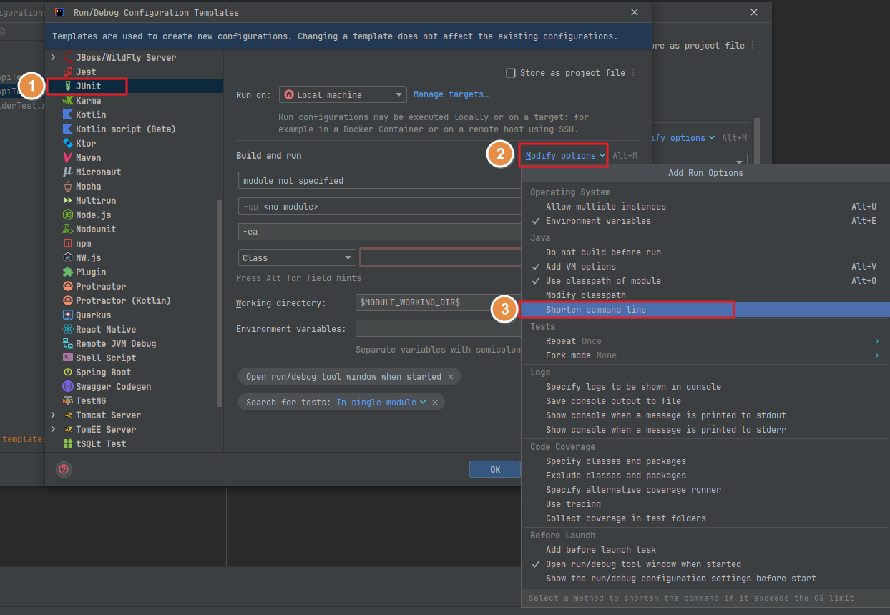The image size is (890, 615).
Task: Click the Maven template icon
Action: pos(67,157)
